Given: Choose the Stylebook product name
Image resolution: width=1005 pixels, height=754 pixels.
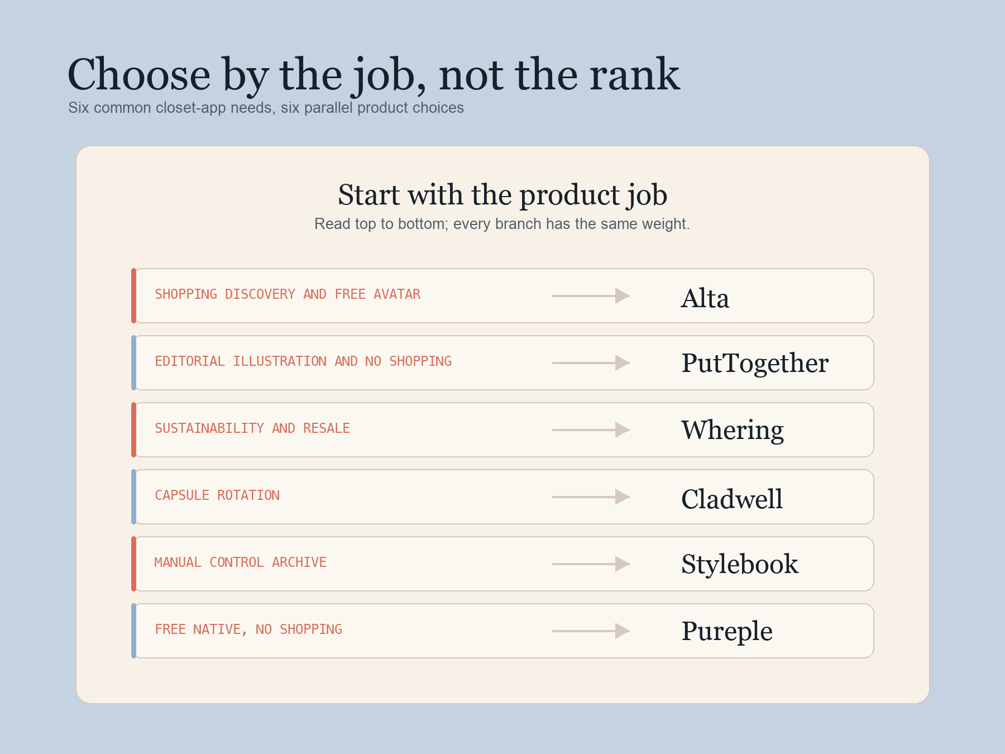Looking at the screenshot, I should click(740, 565).
